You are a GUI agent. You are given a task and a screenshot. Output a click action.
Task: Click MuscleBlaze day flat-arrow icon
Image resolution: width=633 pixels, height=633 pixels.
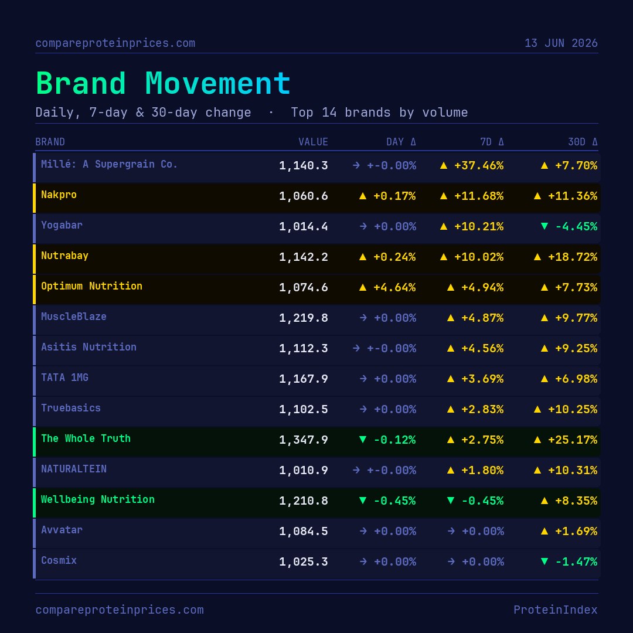[363, 318]
